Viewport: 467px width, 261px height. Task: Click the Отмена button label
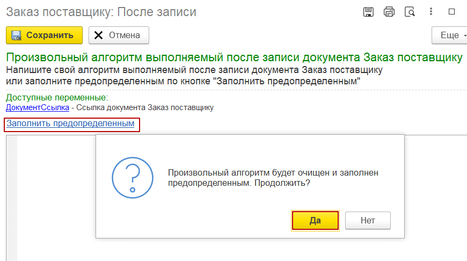point(124,35)
